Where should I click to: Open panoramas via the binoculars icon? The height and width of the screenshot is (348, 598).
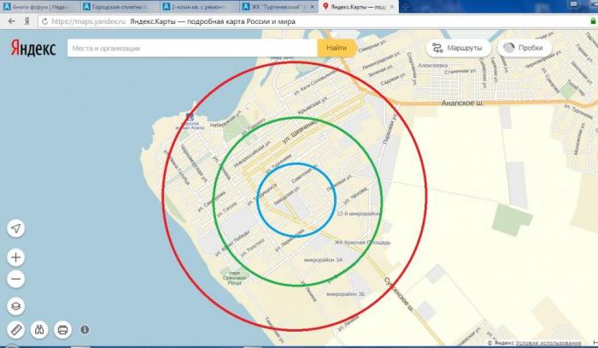coord(39,329)
